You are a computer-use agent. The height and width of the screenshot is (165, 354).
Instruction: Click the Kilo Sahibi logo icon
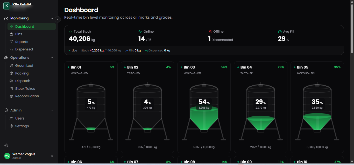coord(6,6)
